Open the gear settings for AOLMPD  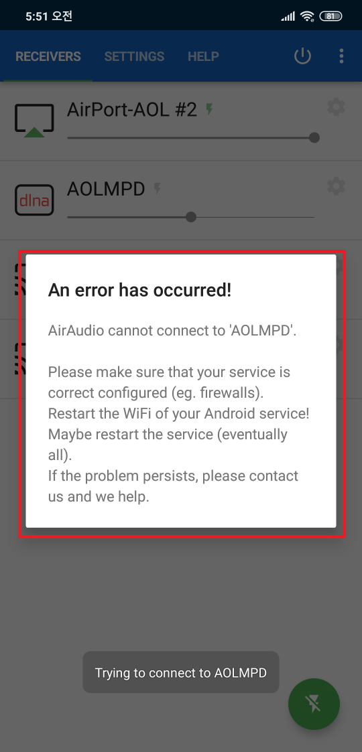[336, 186]
